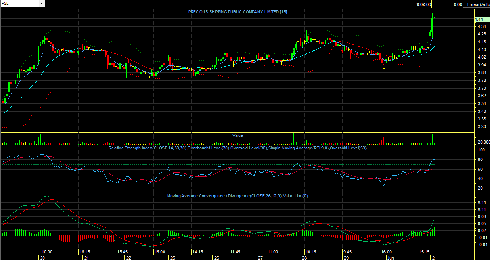Click the 15:45 time axis marker
Screen dimensions: 490x260
tap(122, 252)
